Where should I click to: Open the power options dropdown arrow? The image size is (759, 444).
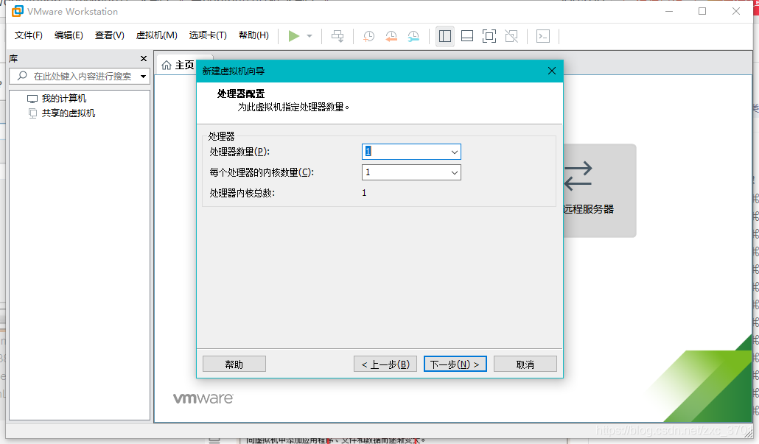[309, 36]
